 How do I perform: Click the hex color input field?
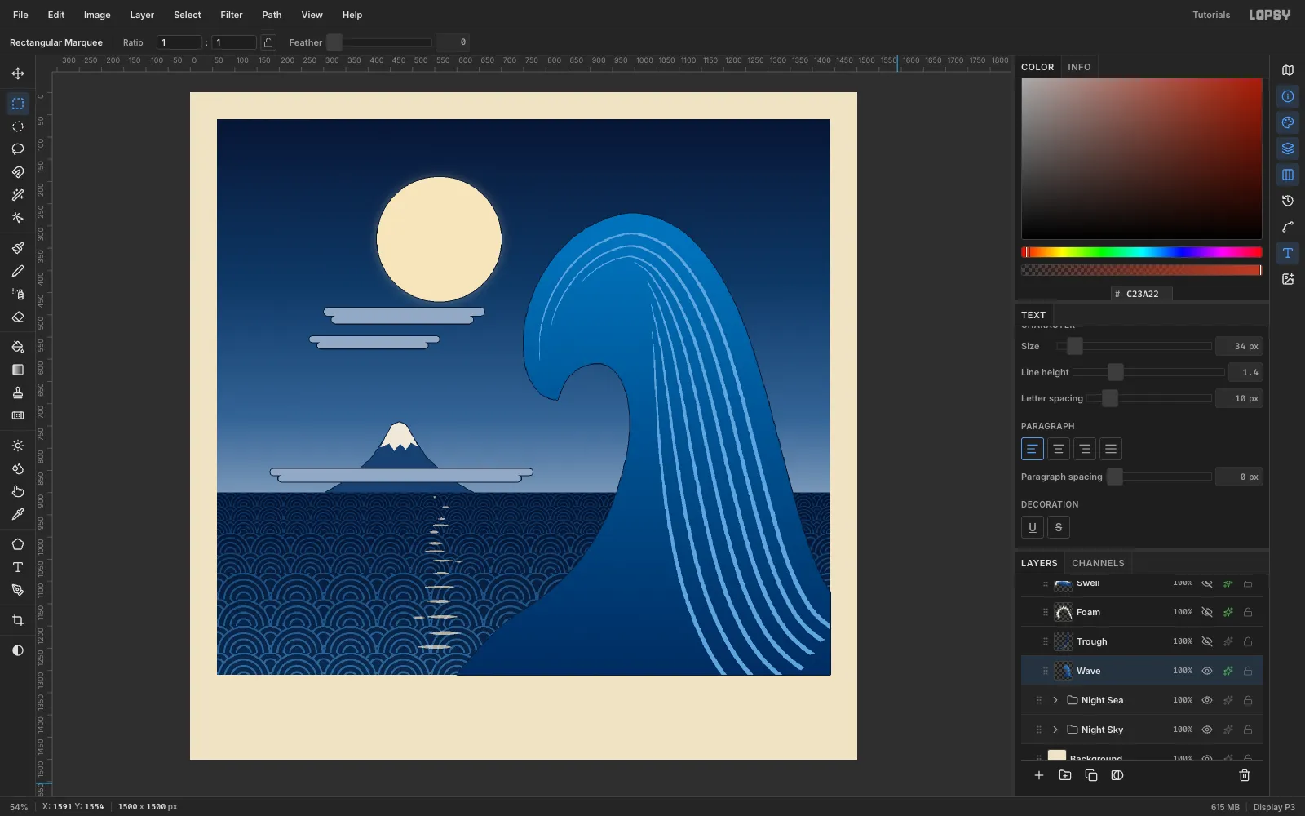(x=1142, y=294)
